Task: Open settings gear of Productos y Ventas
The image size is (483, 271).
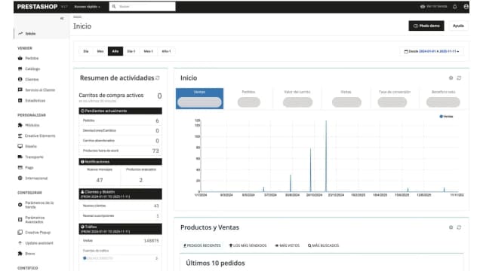Action: tap(451, 227)
